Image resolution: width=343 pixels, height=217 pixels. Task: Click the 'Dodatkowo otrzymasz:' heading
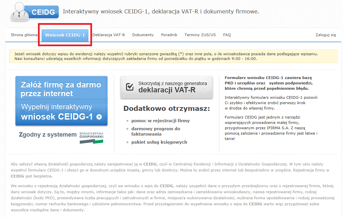click(x=167, y=108)
